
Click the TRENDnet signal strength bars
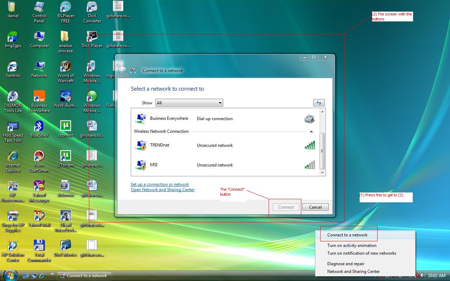(310, 145)
